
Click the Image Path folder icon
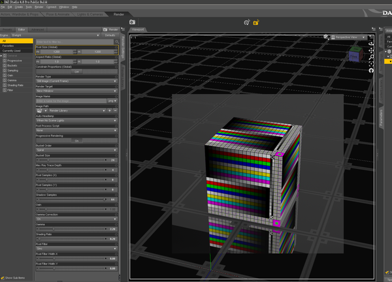tap(39, 111)
